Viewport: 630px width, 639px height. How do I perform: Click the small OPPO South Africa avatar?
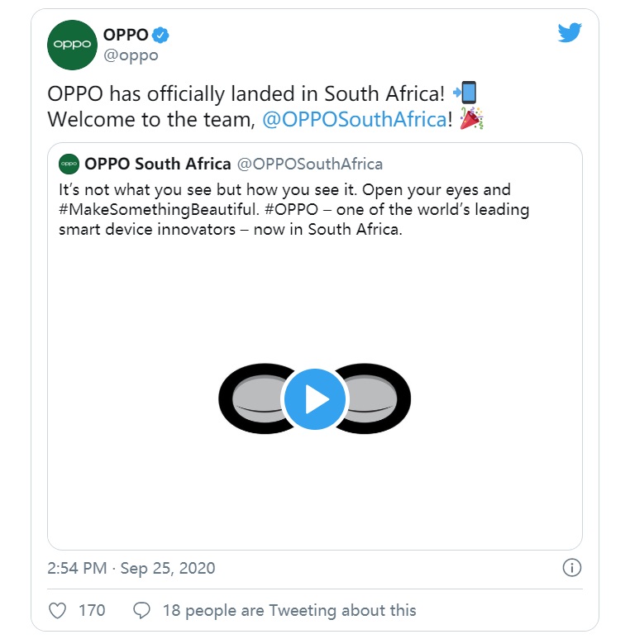click(69, 164)
